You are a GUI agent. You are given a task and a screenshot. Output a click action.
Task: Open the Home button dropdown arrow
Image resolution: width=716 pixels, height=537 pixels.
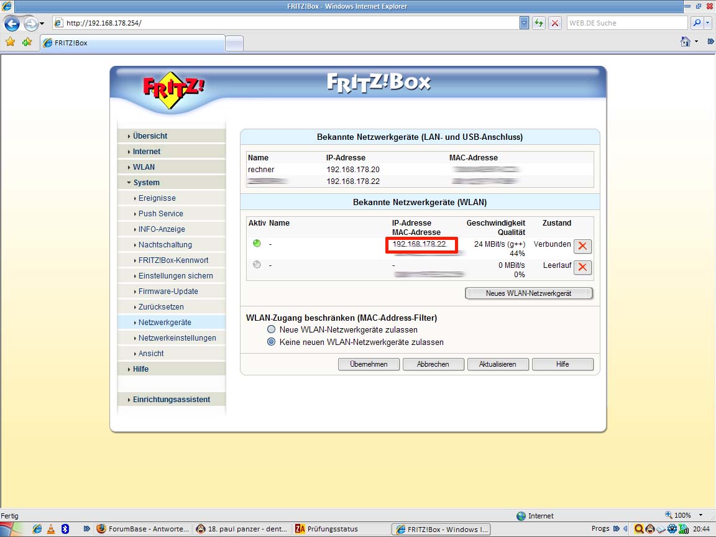point(696,42)
